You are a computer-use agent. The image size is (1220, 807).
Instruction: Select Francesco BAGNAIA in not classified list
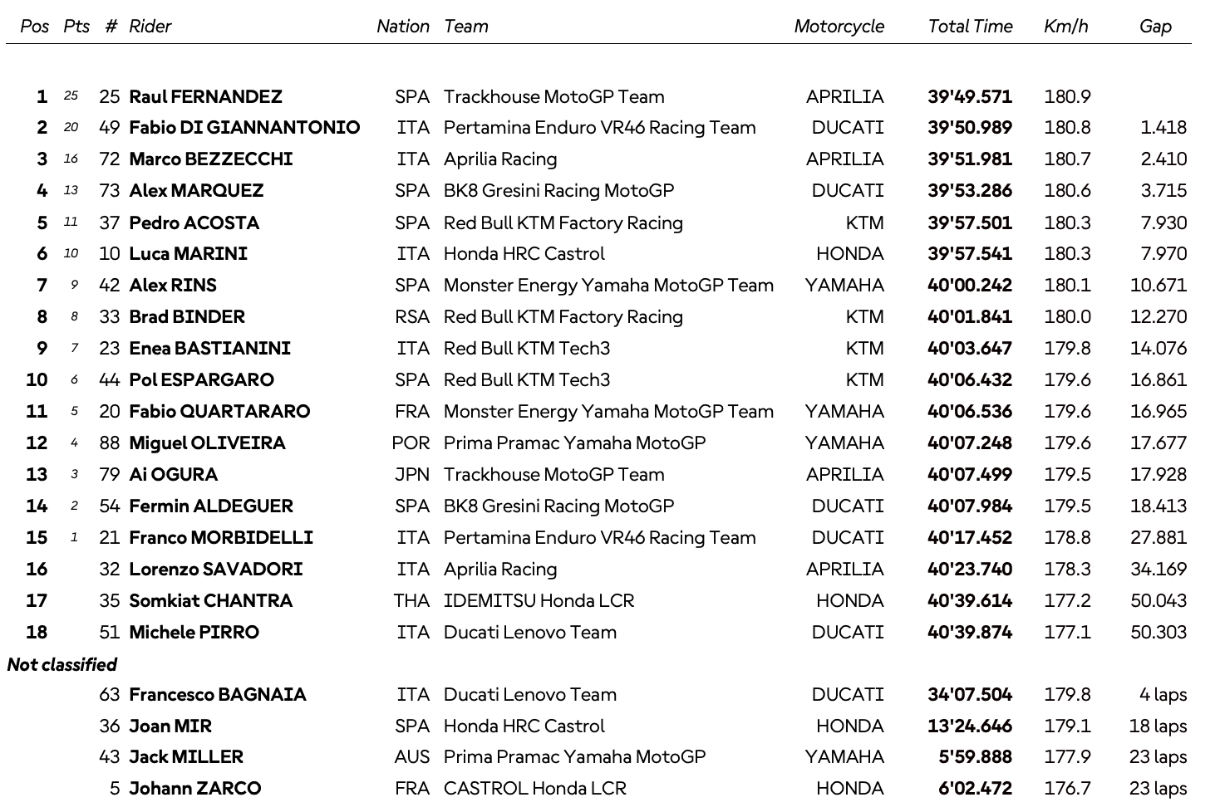pos(218,694)
